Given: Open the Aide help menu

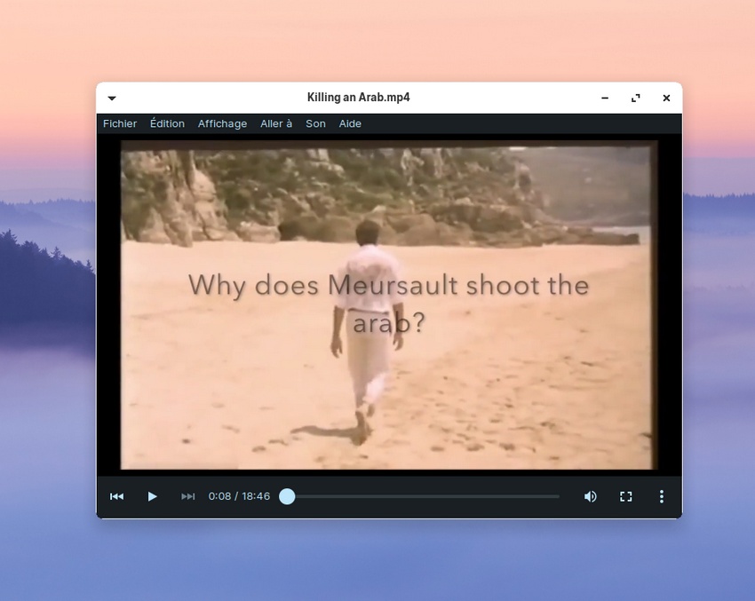Looking at the screenshot, I should (350, 123).
